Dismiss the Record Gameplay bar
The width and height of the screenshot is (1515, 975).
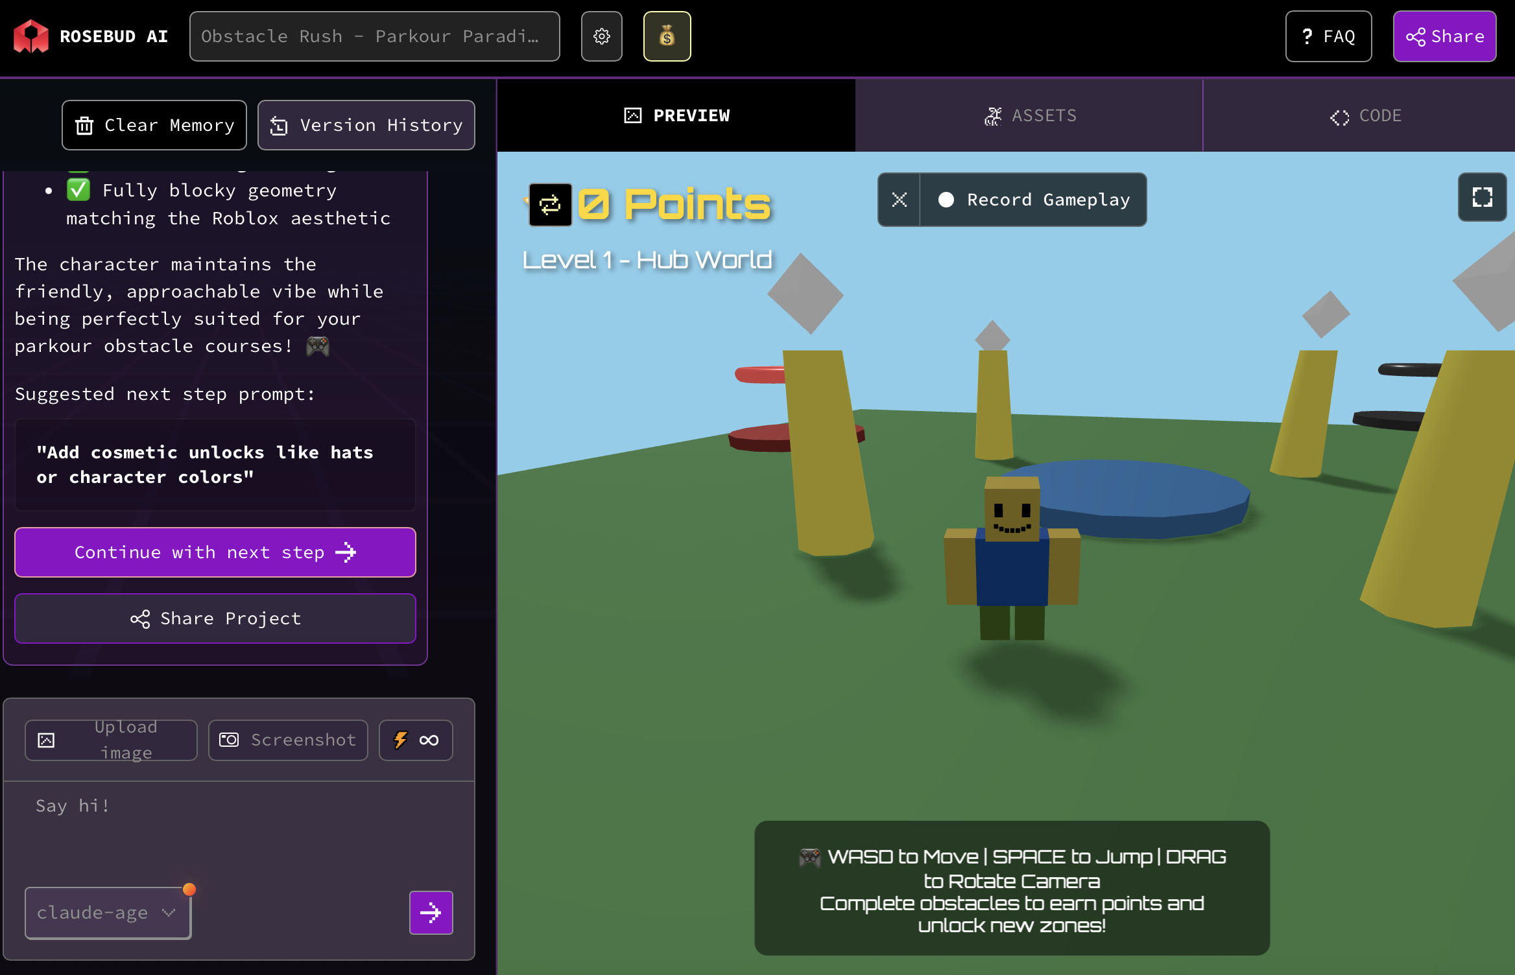pyautogui.click(x=899, y=200)
